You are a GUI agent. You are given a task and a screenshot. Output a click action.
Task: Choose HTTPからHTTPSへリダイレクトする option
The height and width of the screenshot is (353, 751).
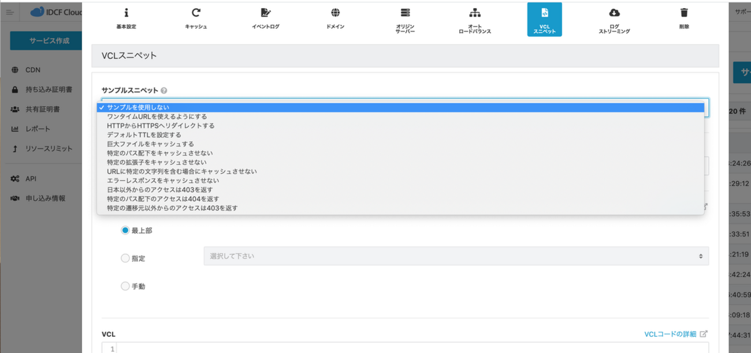pyautogui.click(x=161, y=125)
